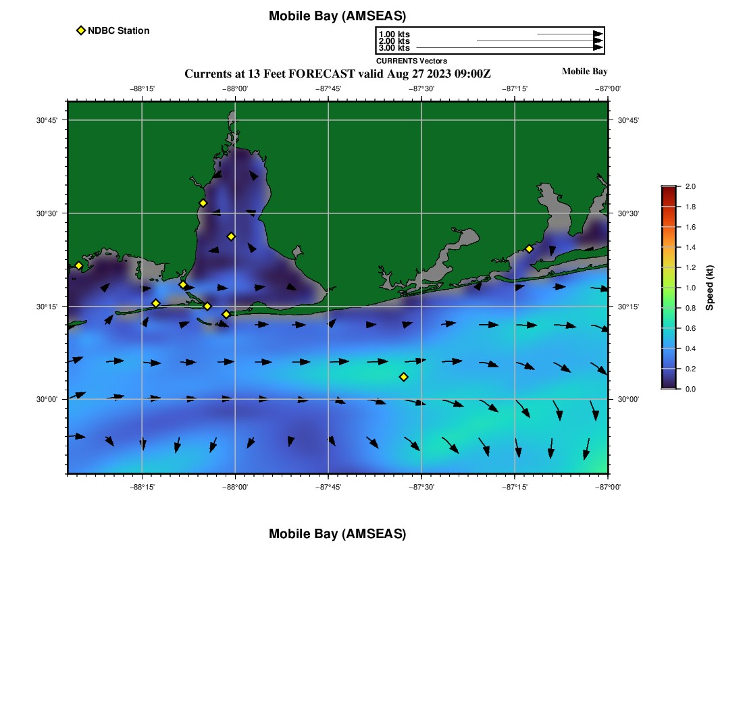Image resolution: width=743 pixels, height=709 pixels.
Task: Select the southernmost station diamond at the bay mouth
Action: click(x=226, y=314)
